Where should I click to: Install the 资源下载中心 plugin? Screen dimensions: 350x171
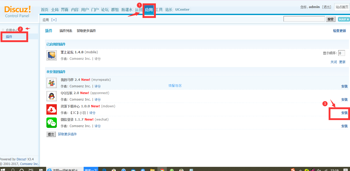345,113
